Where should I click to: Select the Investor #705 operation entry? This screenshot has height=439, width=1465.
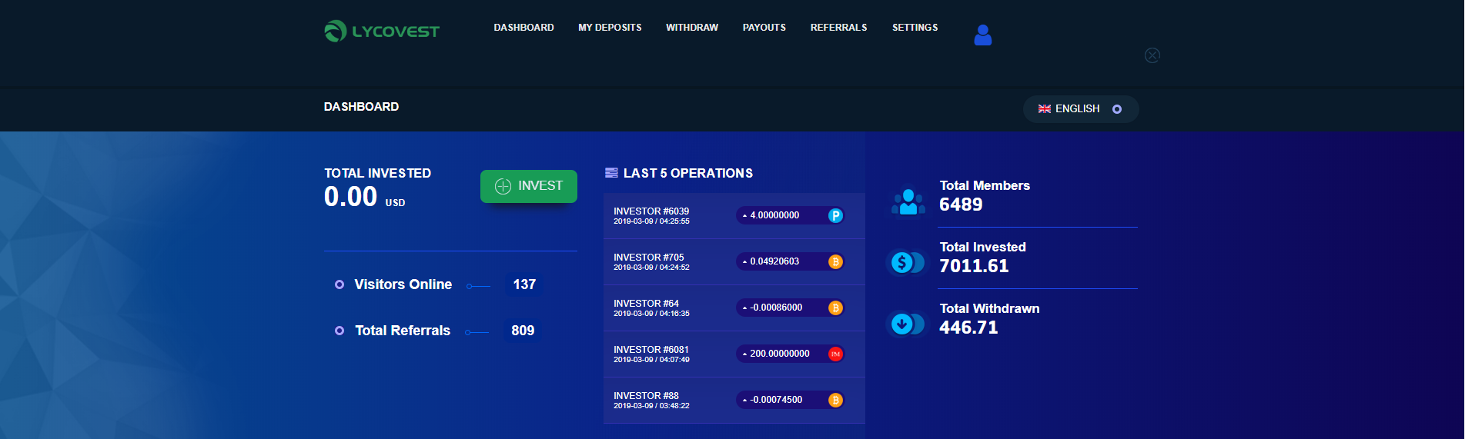(734, 262)
